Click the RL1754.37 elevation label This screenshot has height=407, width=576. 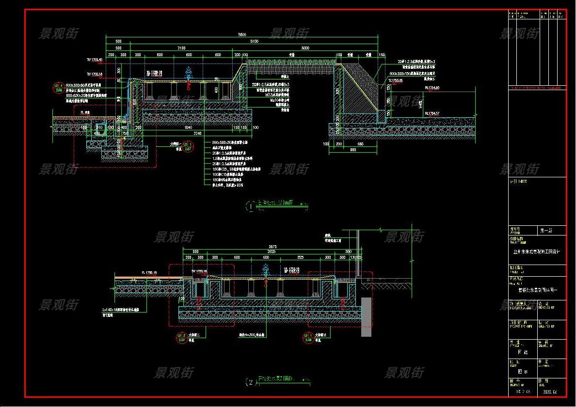(x=433, y=113)
